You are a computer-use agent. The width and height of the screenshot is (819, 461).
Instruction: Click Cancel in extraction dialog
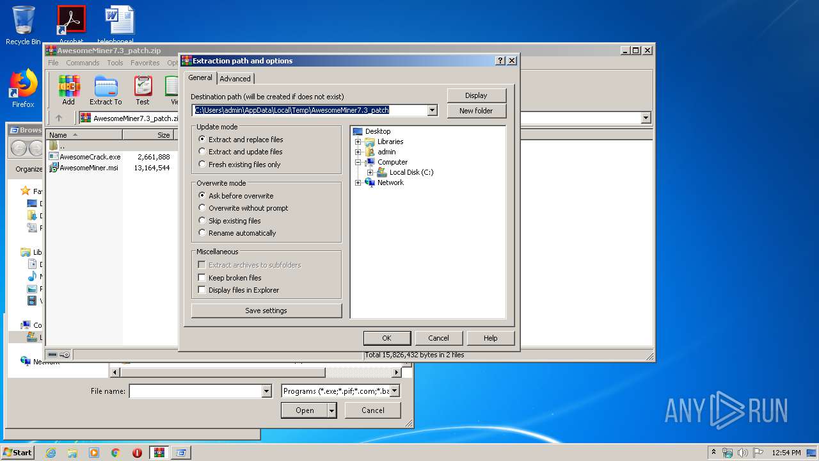click(x=438, y=338)
